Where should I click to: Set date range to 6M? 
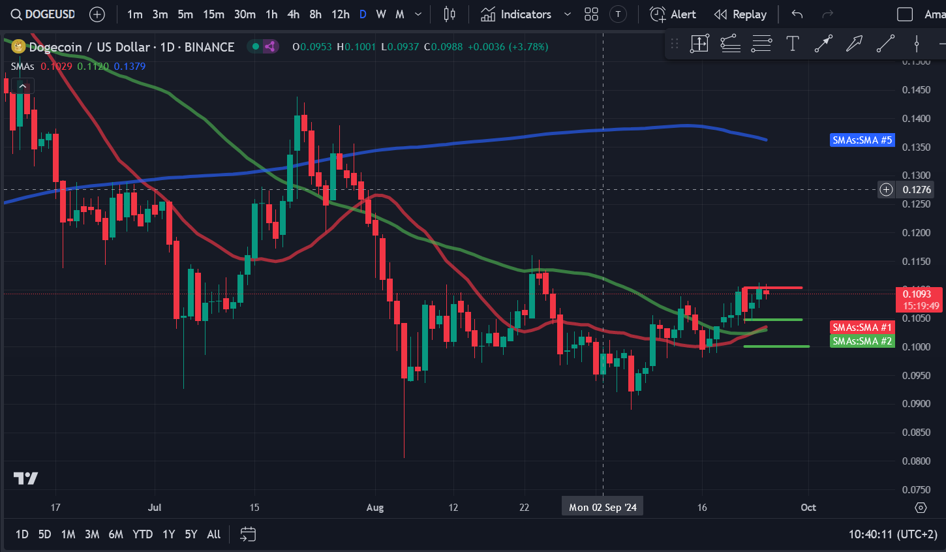(115, 534)
